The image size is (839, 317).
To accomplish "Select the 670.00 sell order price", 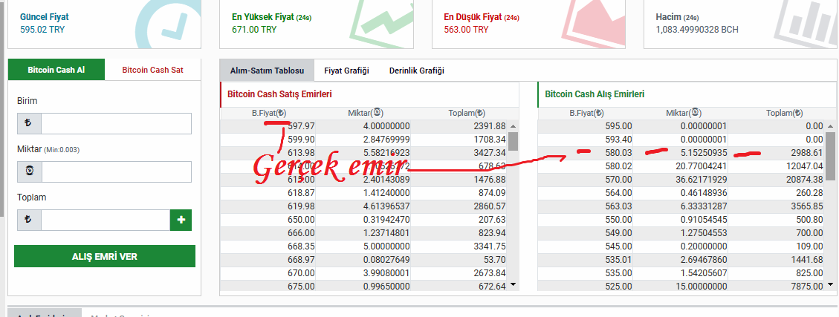I will [x=301, y=272].
